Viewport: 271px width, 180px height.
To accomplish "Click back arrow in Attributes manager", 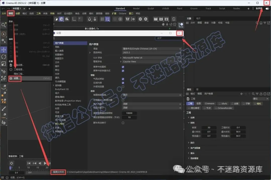I will click(x=242, y=94).
